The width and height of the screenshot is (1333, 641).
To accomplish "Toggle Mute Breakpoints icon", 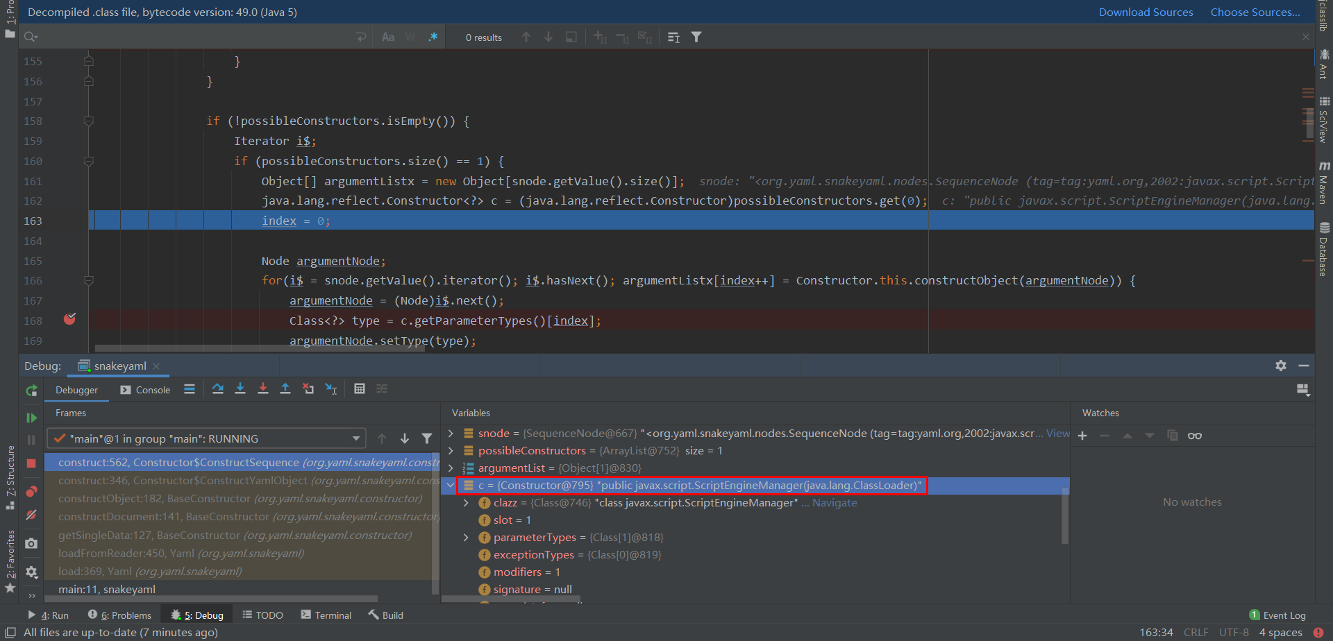I will coord(31,515).
